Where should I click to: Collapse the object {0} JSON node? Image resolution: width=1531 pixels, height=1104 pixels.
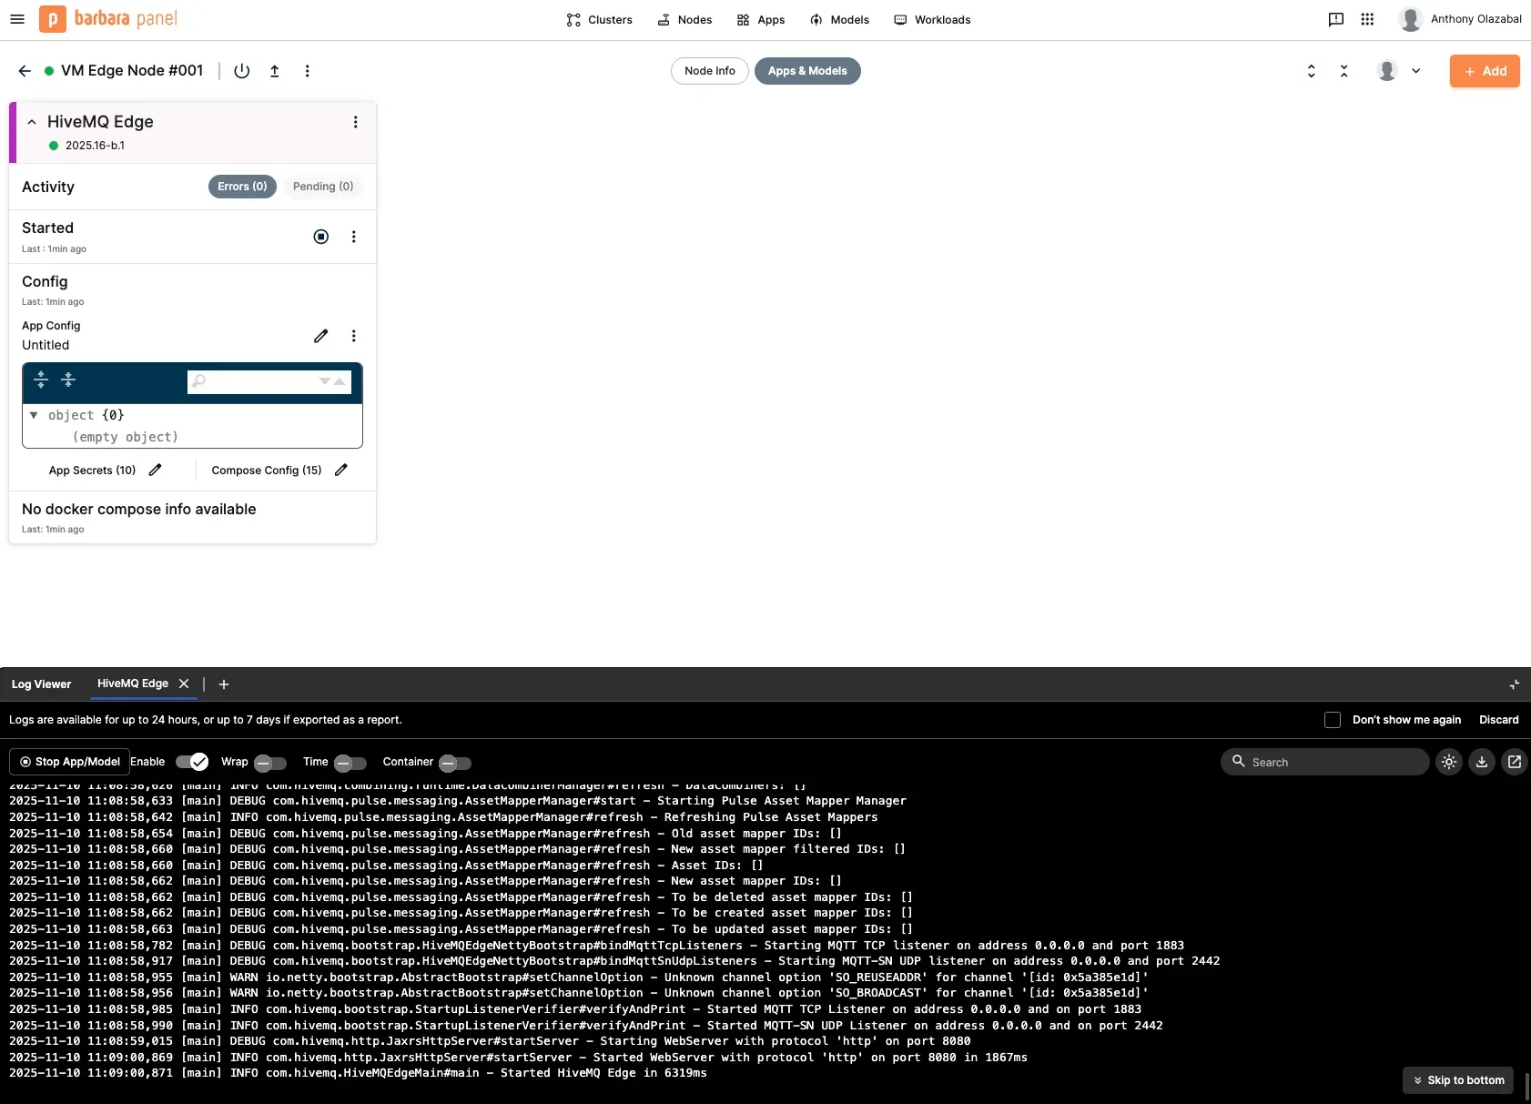pos(34,415)
